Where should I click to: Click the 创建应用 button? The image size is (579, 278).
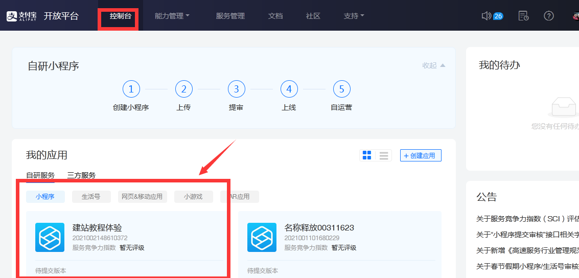point(421,155)
